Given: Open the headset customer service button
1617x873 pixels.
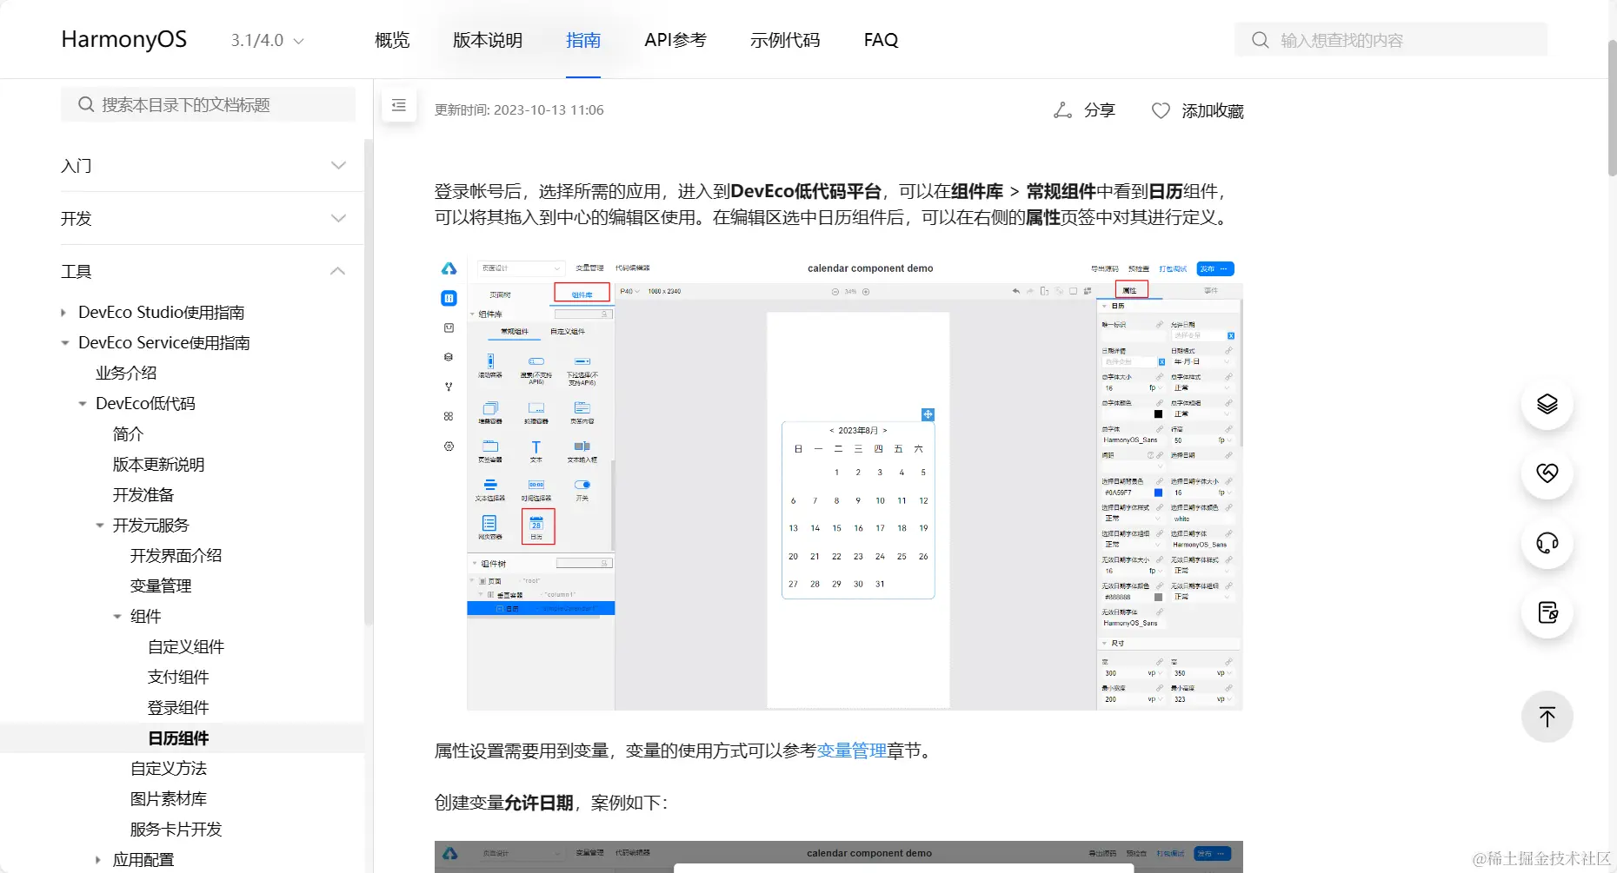Looking at the screenshot, I should click(x=1547, y=543).
